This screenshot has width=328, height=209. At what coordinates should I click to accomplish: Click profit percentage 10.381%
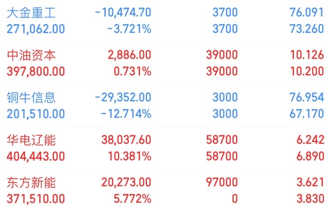pyautogui.click(x=129, y=156)
